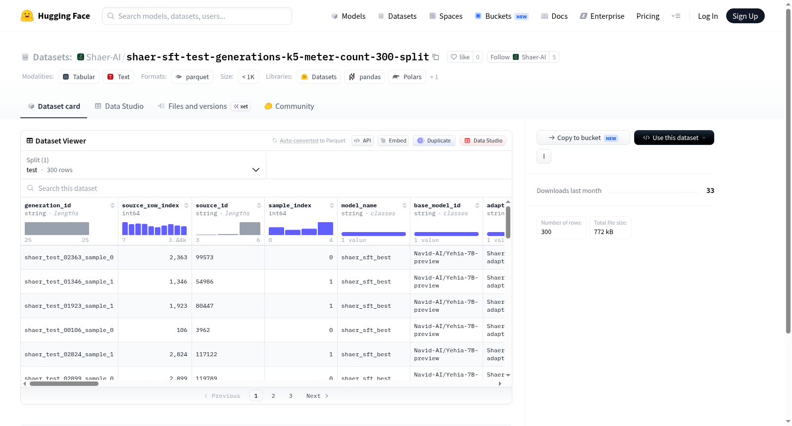The image size is (792, 426).
Task: Click the Polars library tag
Action: (x=407, y=77)
